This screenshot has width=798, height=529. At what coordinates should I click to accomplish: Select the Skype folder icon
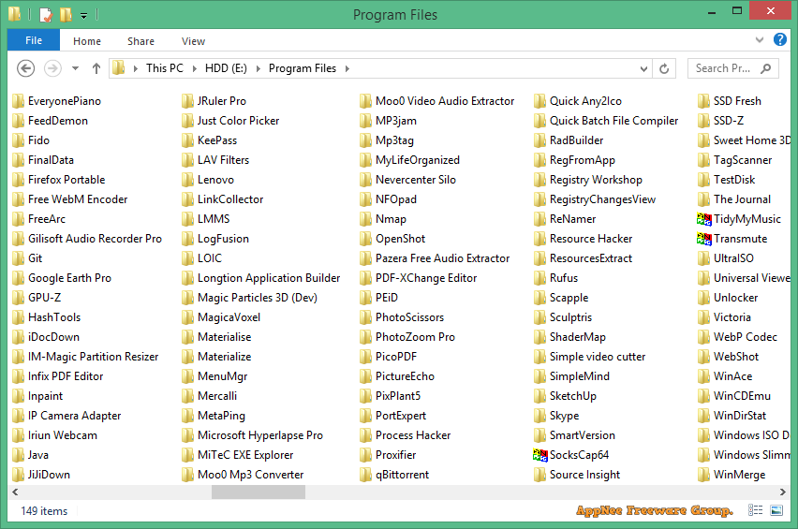540,416
